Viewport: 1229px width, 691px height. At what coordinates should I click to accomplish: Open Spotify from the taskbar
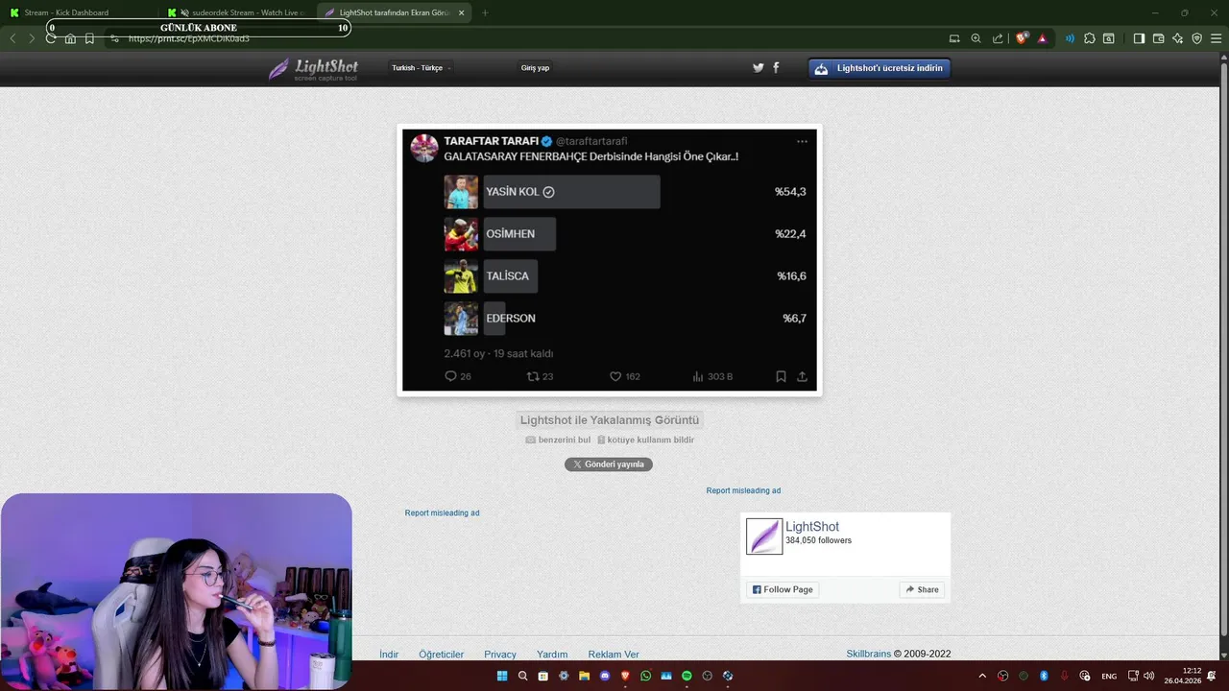point(687,676)
